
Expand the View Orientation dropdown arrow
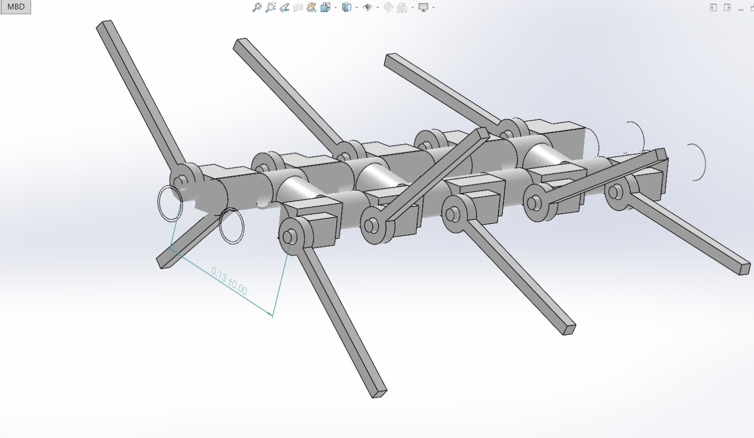(336, 8)
